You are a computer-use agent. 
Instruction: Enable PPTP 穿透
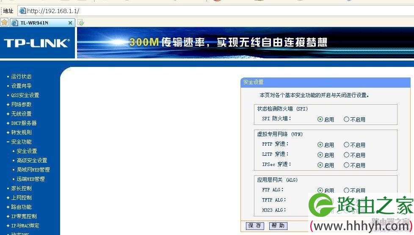[320, 145]
